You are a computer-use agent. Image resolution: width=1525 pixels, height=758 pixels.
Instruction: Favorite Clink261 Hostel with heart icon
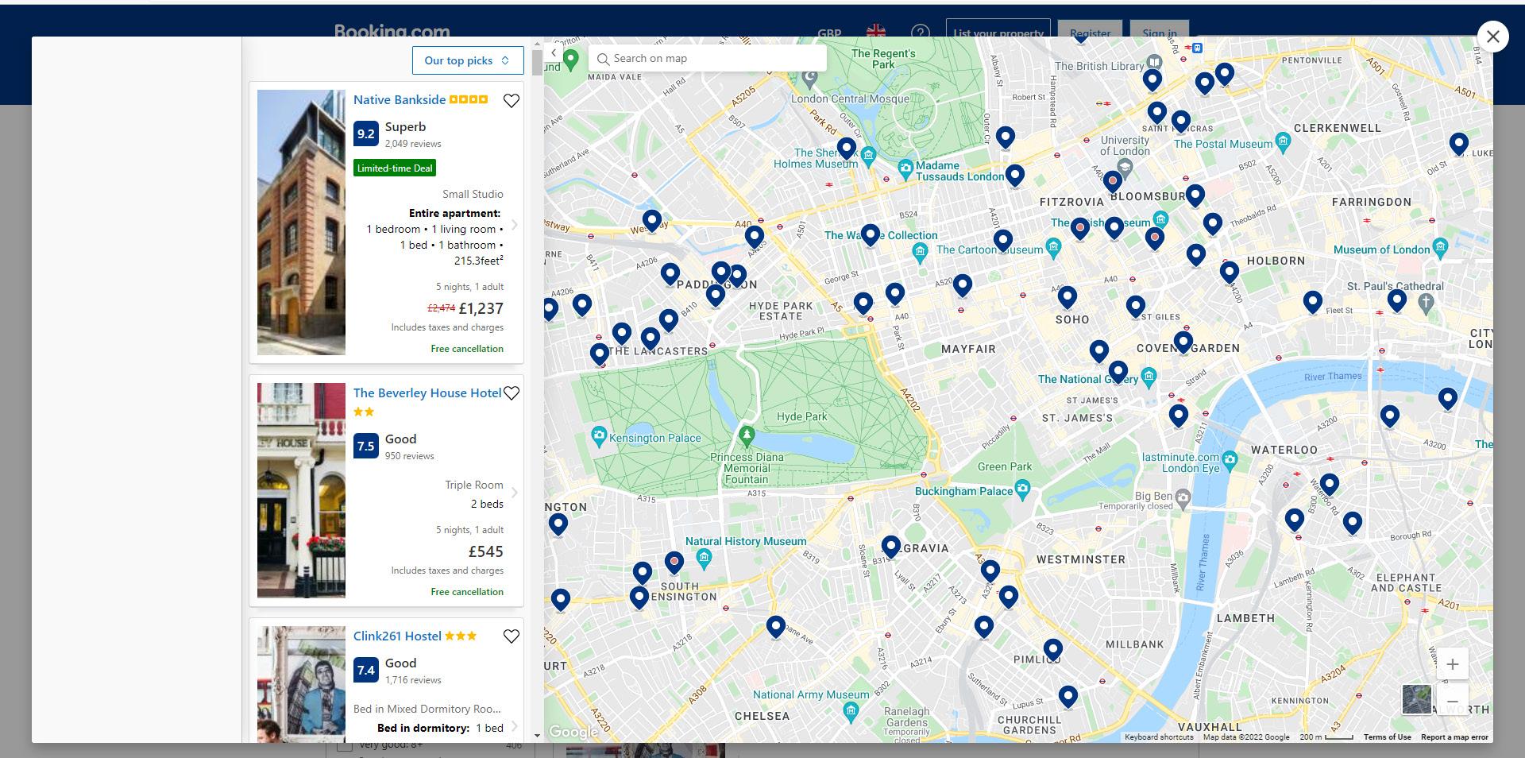[512, 636]
